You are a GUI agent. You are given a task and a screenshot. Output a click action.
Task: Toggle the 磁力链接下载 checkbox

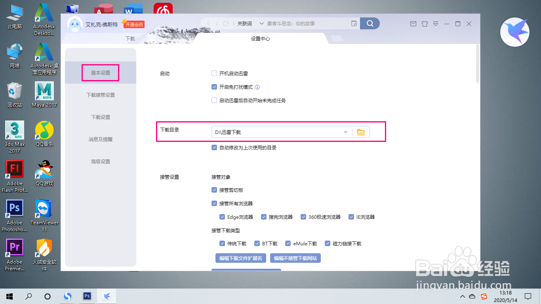(x=328, y=243)
